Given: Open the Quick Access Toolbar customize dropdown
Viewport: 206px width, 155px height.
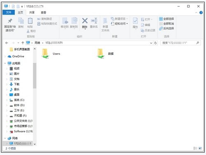Looking at the screenshot, I should click(x=22, y=7).
